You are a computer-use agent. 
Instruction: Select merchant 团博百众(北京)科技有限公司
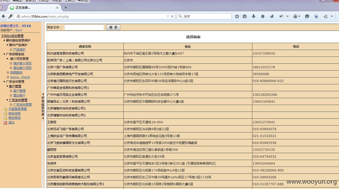point(69,102)
